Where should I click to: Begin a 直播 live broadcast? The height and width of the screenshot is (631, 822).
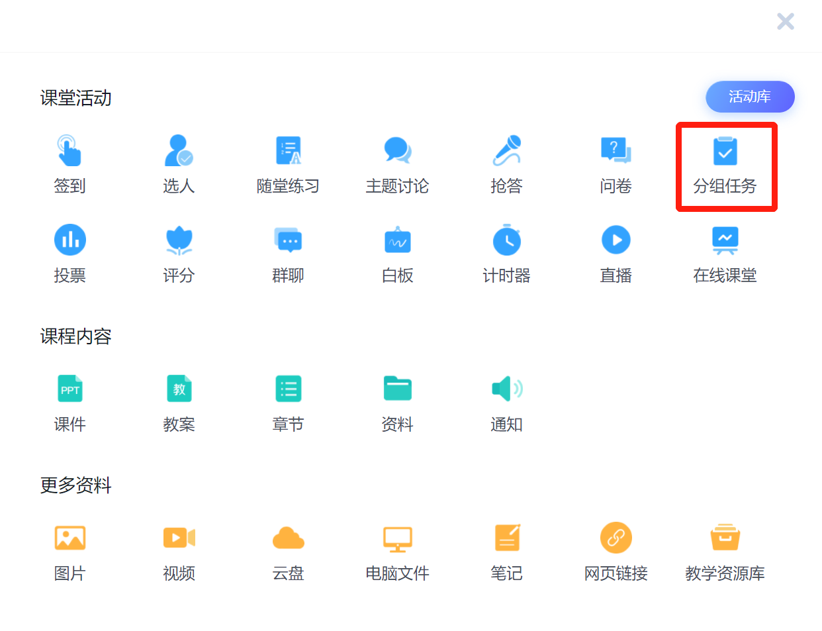[x=616, y=254]
